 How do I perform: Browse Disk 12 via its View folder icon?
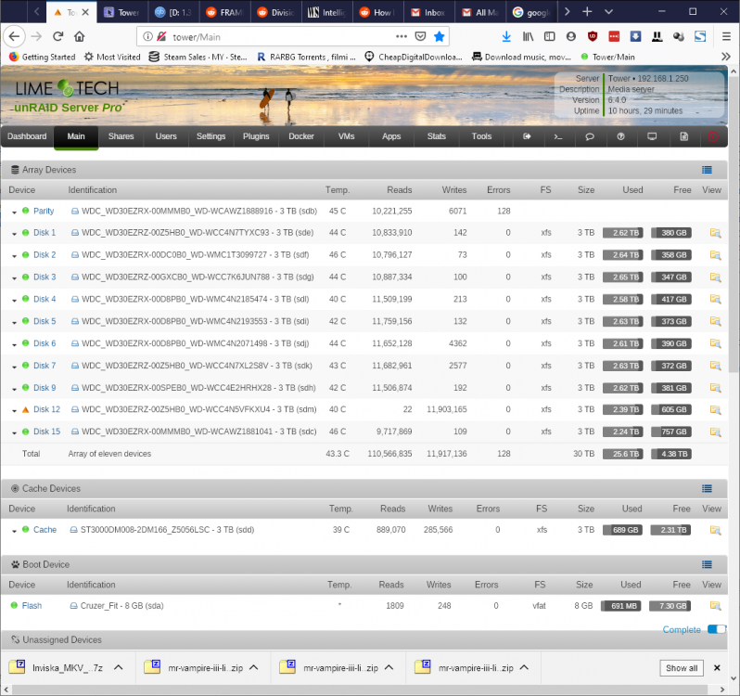click(716, 410)
